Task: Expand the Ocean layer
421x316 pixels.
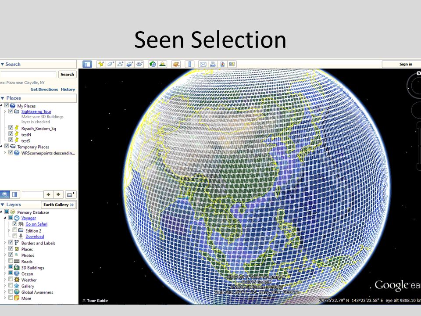Action: [x=5, y=273]
